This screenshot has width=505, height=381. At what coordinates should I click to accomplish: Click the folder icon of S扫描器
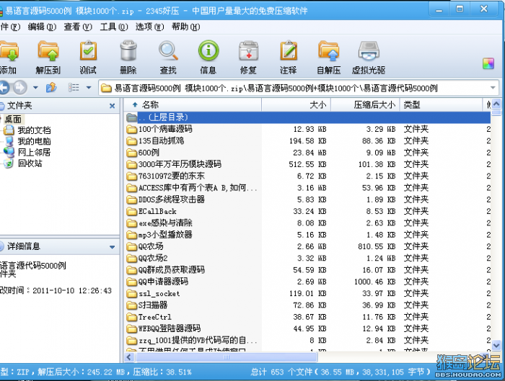(132, 305)
